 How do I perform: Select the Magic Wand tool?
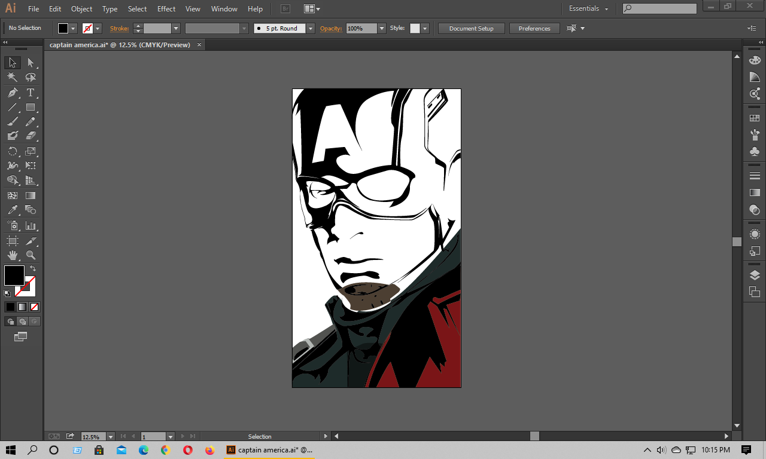(x=13, y=77)
